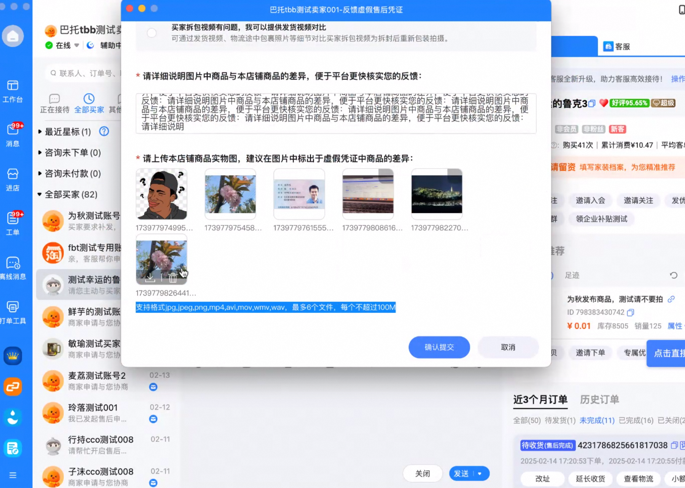Open the laptop screen thumbnail 1739779808616
Image resolution: width=685 pixels, height=488 pixels.
(x=368, y=194)
